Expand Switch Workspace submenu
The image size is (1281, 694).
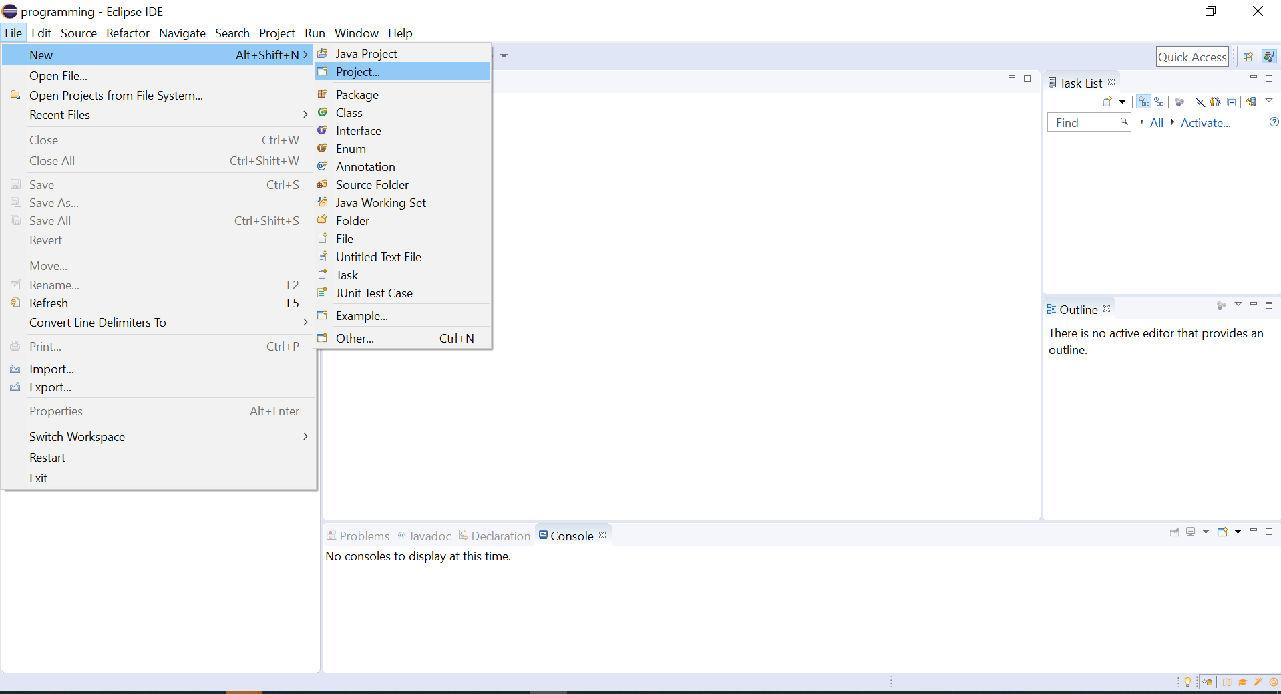(x=158, y=436)
